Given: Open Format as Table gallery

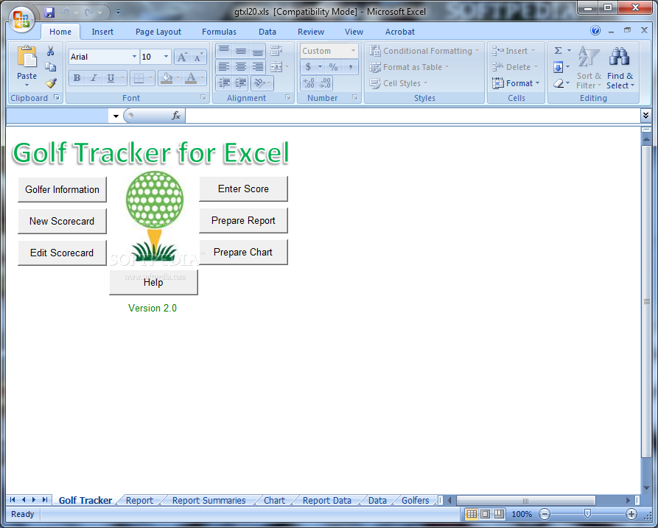Looking at the screenshot, I should pos(409,67).
